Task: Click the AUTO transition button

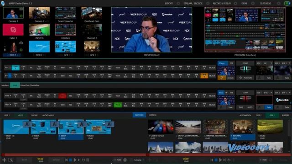Action: point(250,108)
